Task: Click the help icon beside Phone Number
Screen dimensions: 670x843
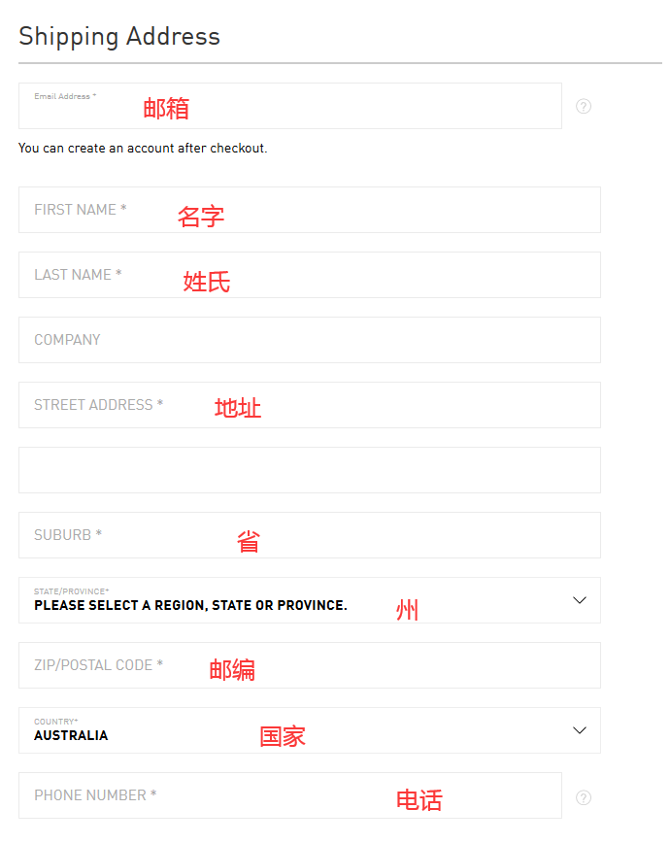Action: [584, 797]
